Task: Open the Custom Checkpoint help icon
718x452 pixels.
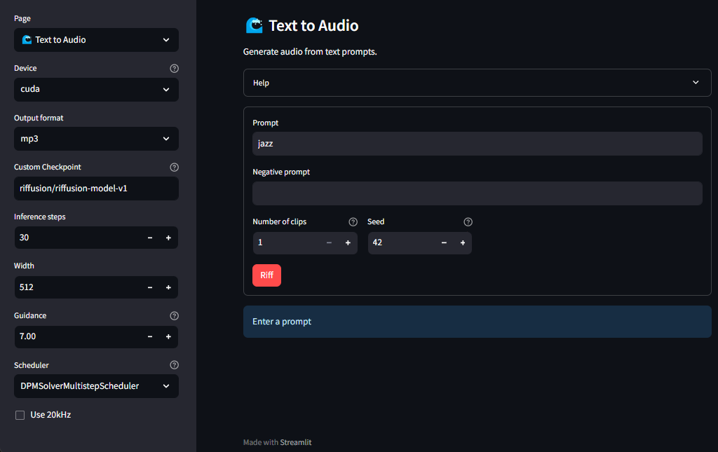Action: point(174,167)
